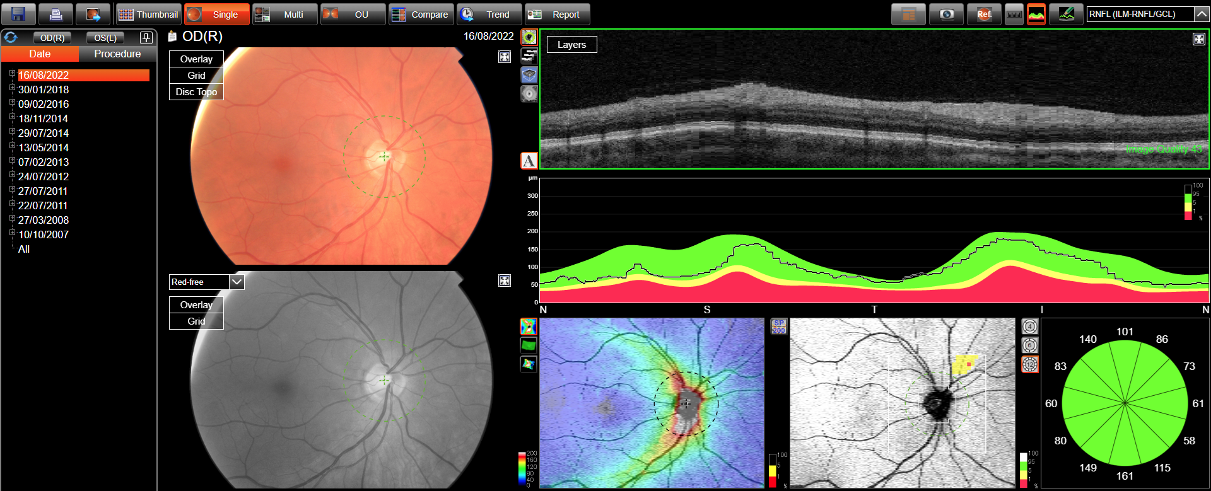1211x491 pixels.
Task: Switch to the Procedure tab
Action: (117, 54)
